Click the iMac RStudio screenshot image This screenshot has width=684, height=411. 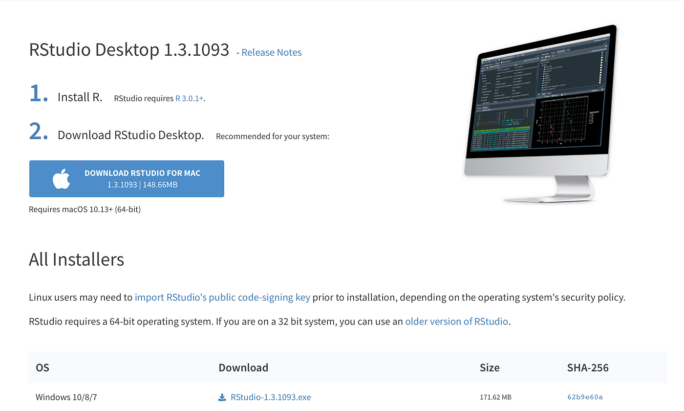point(540,113)
